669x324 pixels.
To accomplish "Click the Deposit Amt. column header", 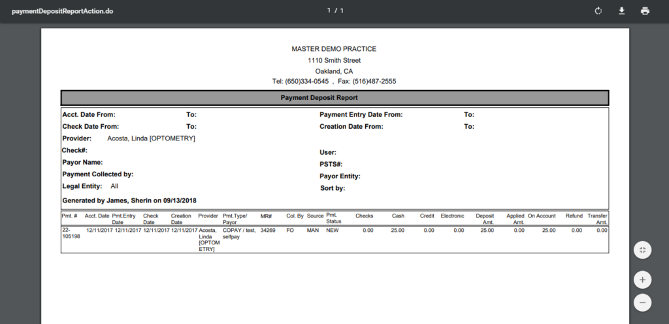I will (x=485, y=218).
